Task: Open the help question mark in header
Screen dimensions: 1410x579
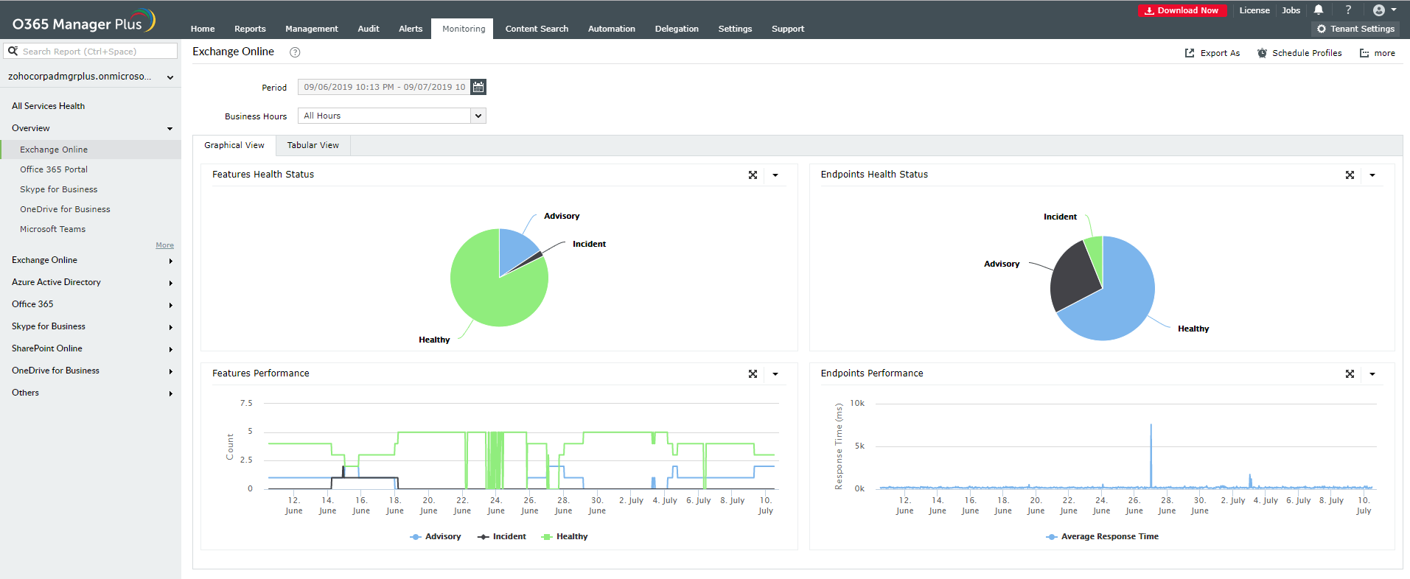Action: tap(1348, 10)
